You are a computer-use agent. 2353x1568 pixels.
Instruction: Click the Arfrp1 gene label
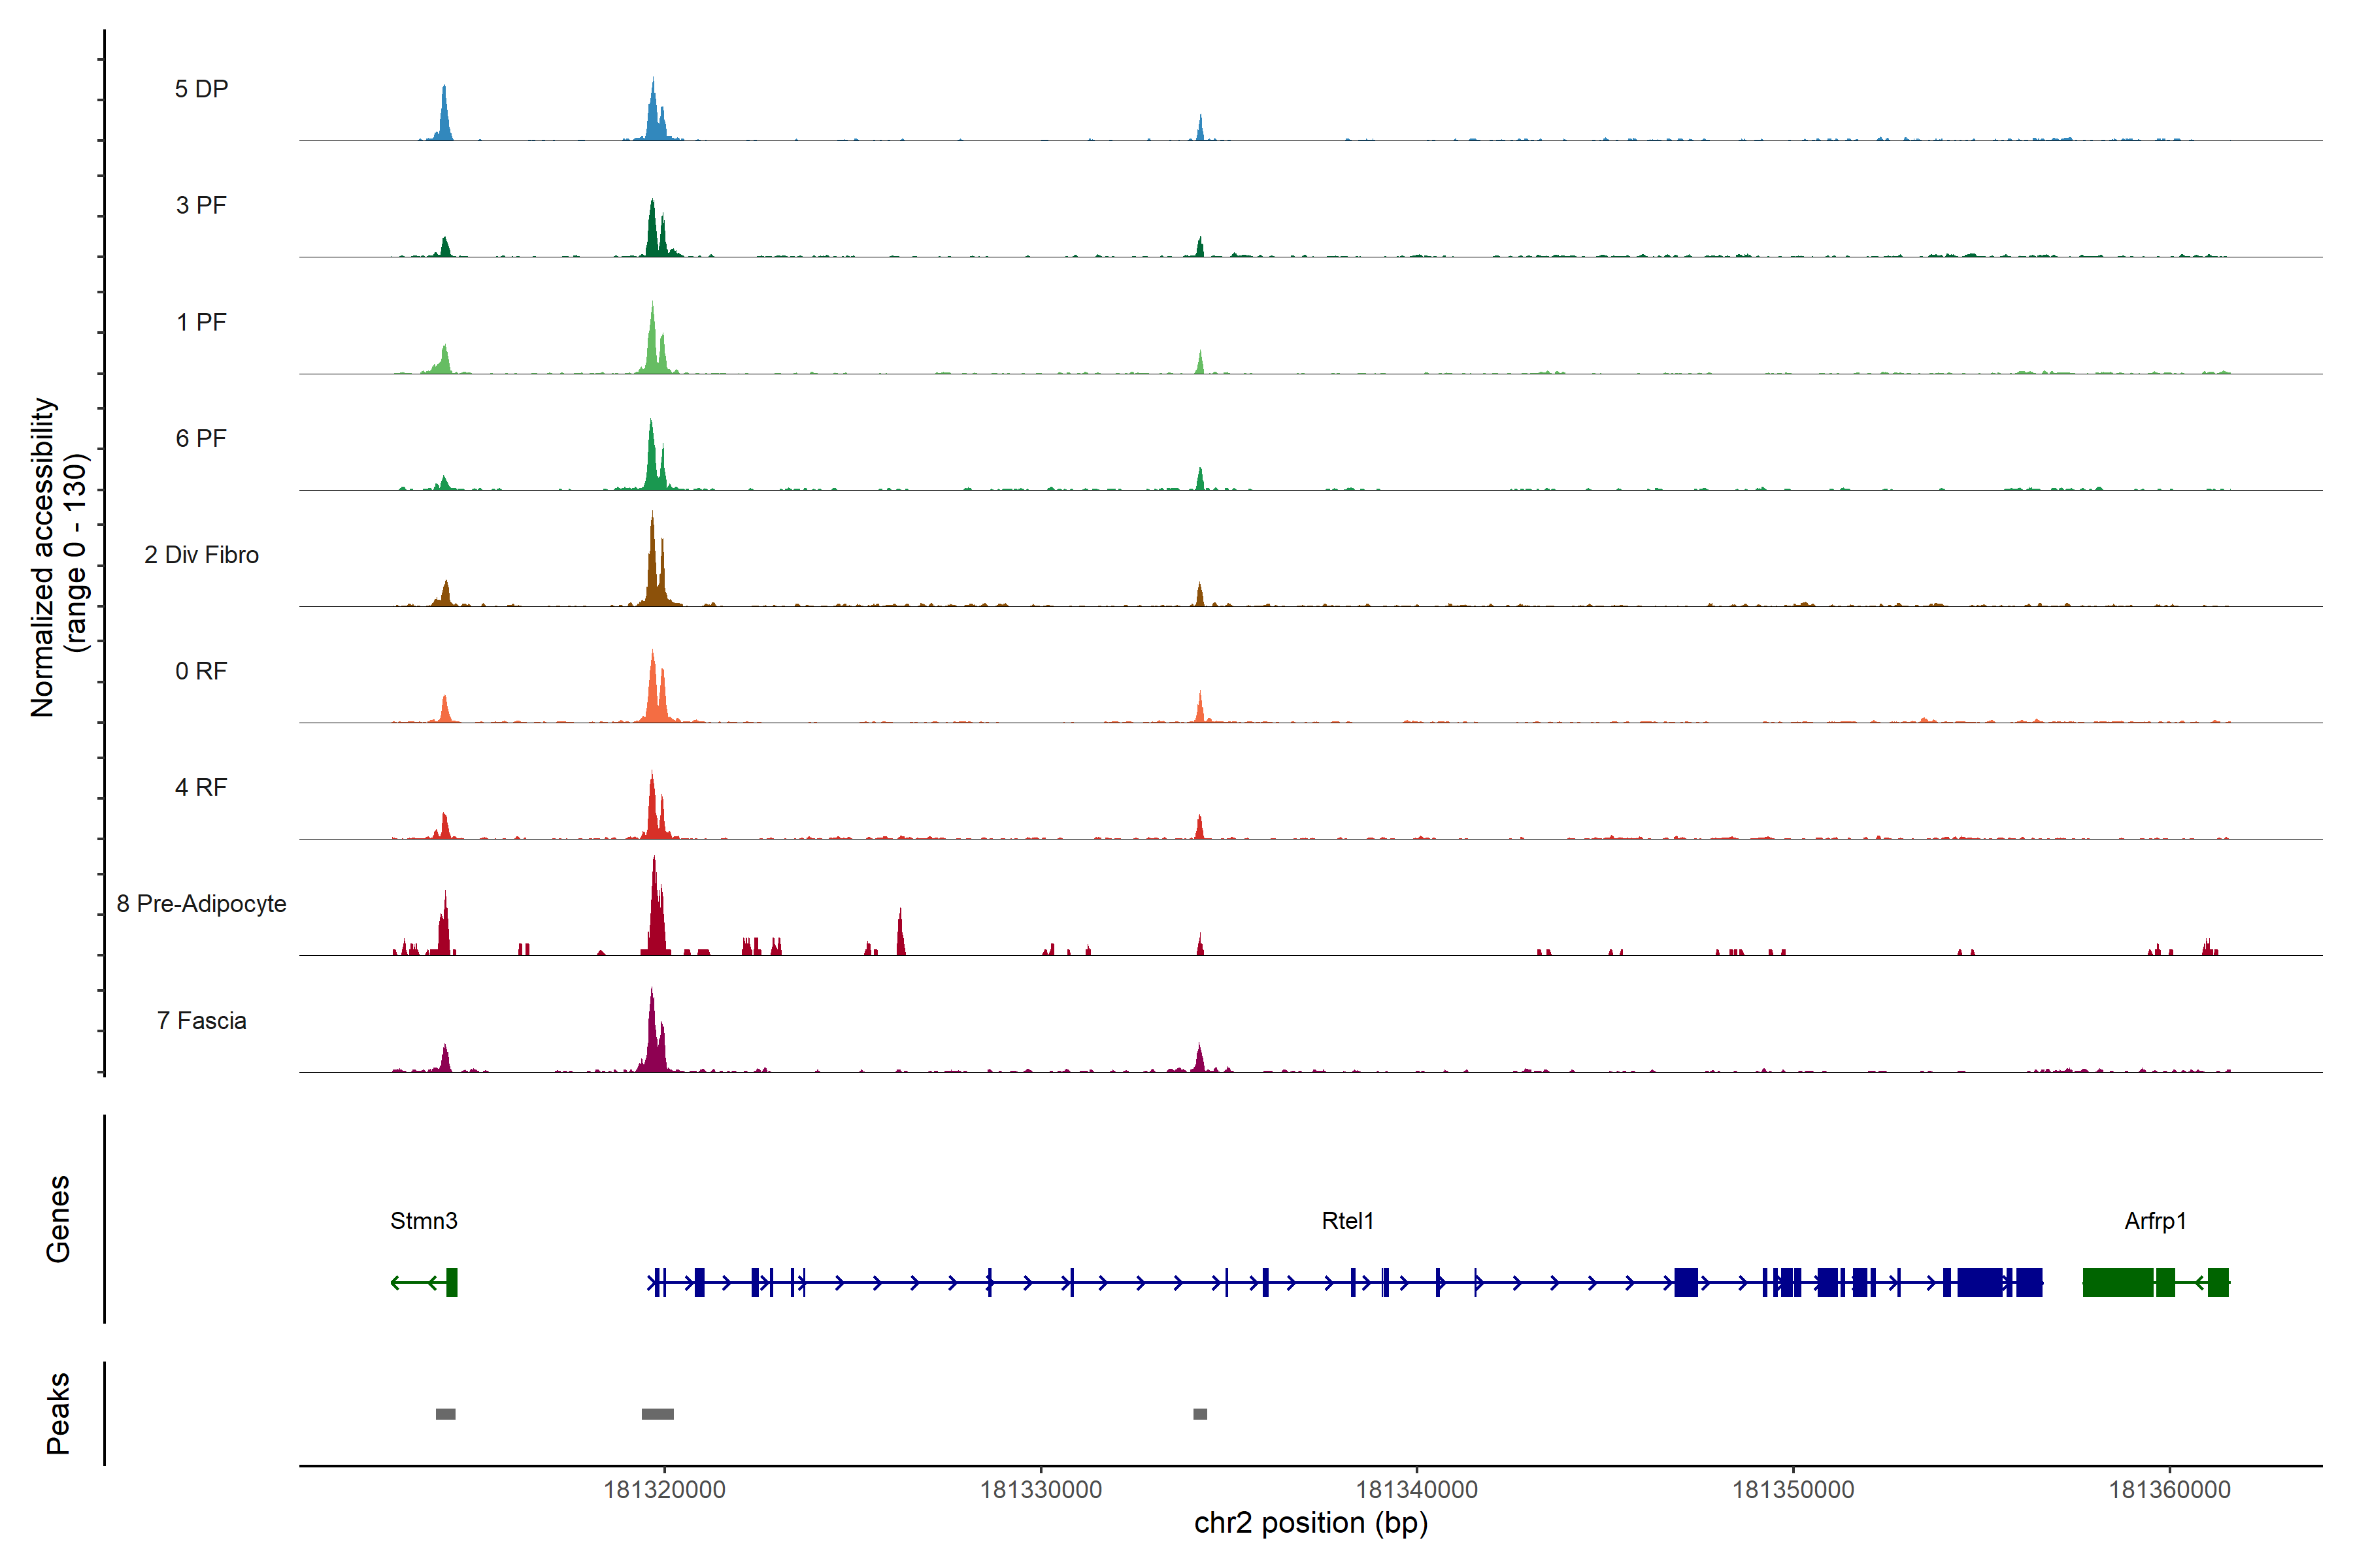[x=2155, y=1220]
